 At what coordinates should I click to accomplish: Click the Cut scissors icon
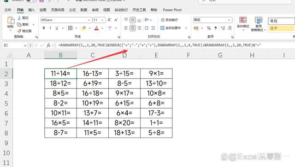pyautogui.click(x=19, y=18)
